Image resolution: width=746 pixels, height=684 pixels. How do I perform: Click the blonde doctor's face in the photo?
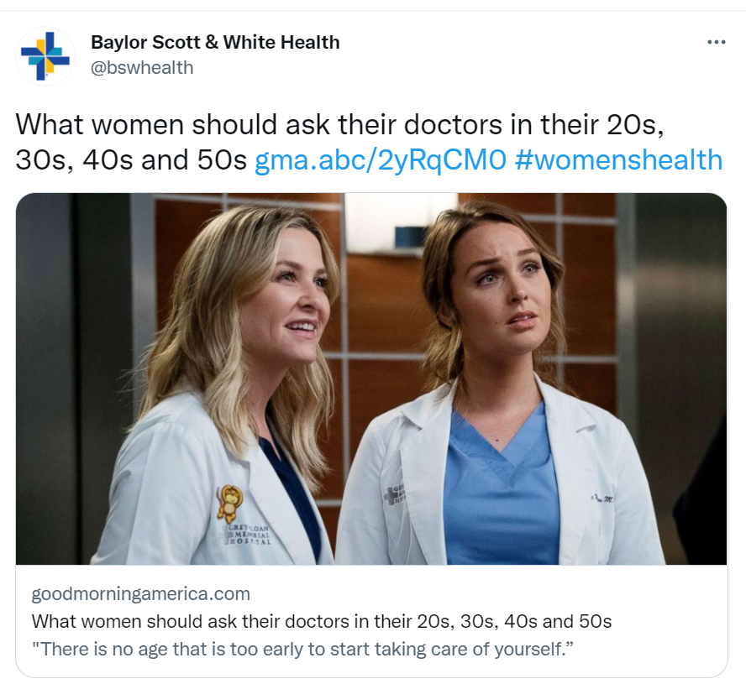tap(295, 302)
